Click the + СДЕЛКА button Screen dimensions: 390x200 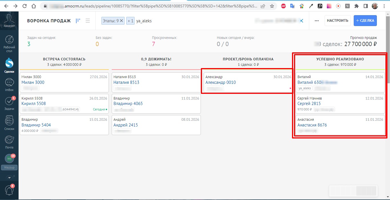[365, 21]
